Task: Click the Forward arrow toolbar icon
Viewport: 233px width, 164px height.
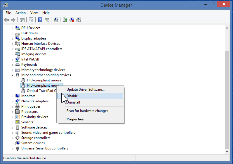Action: 13,20
